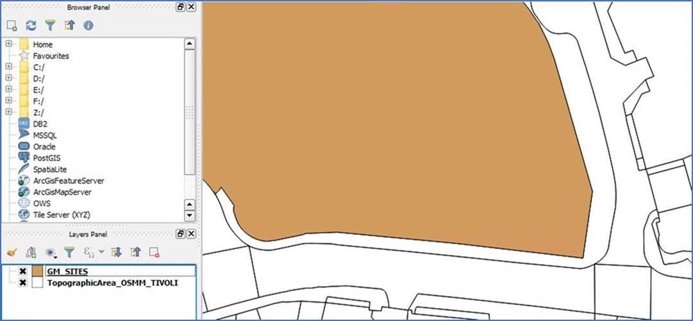This screenshot has height=321, width=693.
Task: Select the Oracle text entry
Action: coord(44,147)
